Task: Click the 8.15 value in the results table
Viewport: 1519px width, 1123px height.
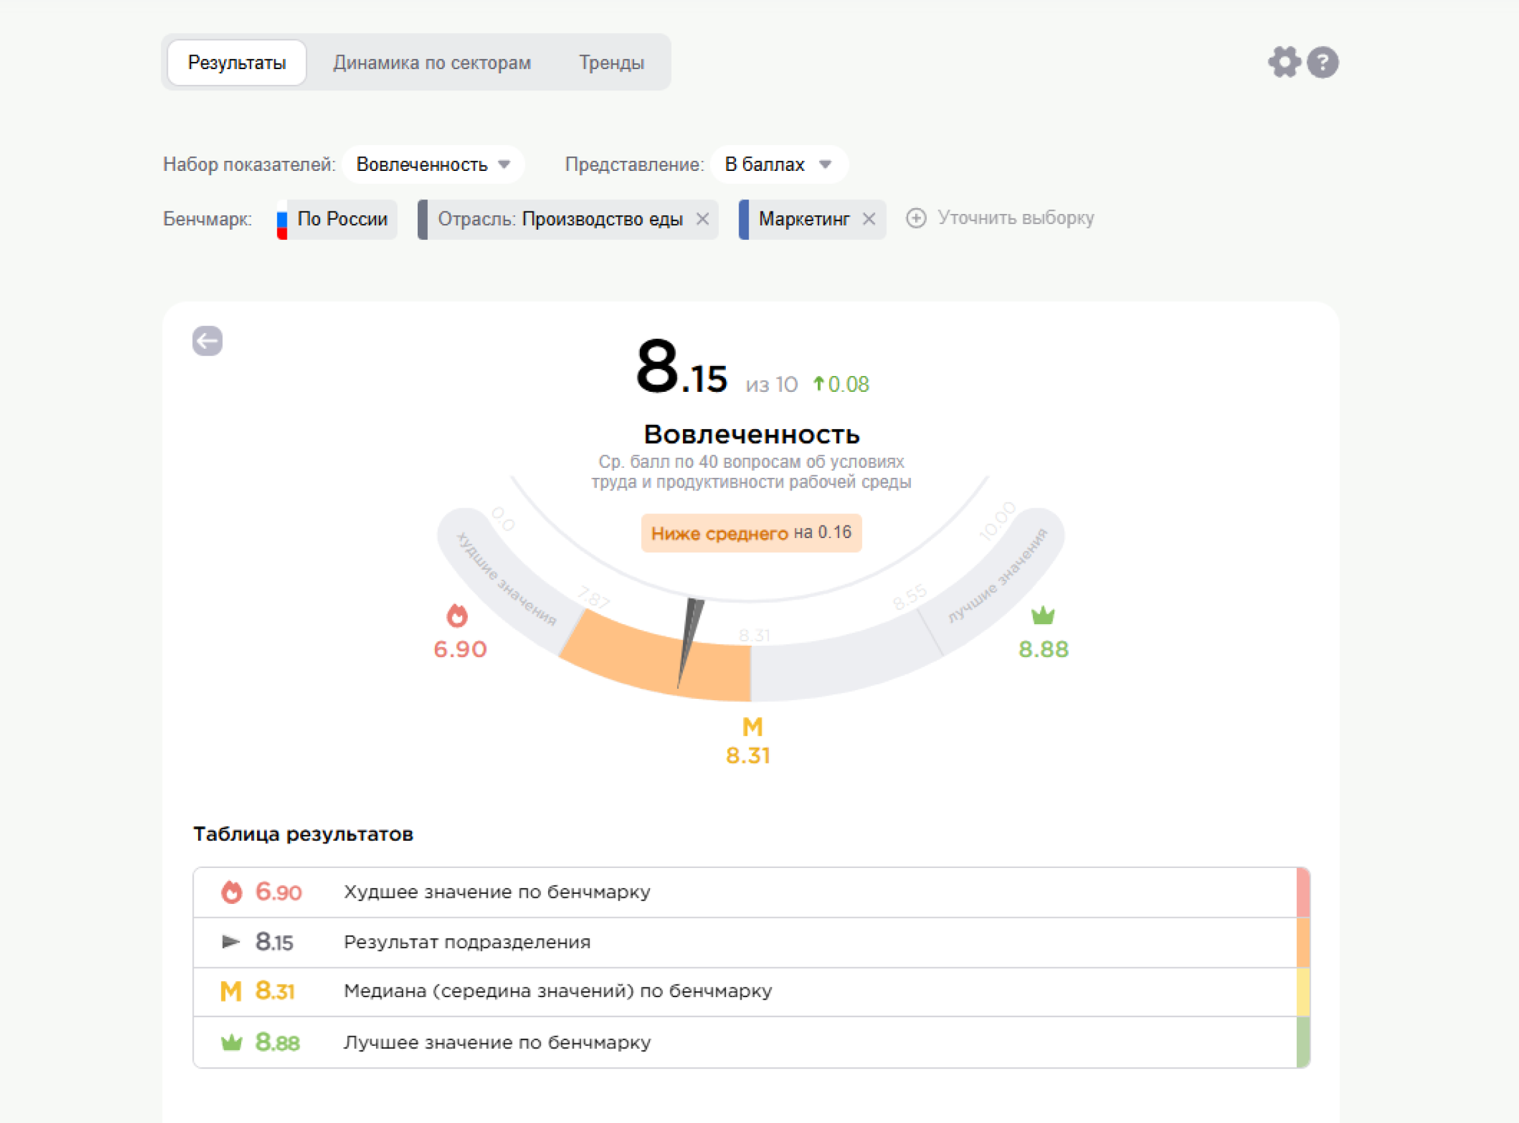Action: [274, 941]
